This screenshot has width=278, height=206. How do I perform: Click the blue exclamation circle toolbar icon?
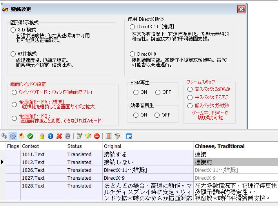[51, 136]
